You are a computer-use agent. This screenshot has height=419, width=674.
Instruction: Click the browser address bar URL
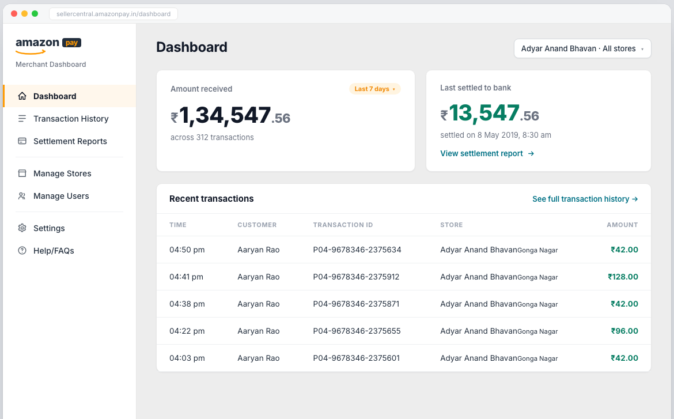[x=113, y=14]
